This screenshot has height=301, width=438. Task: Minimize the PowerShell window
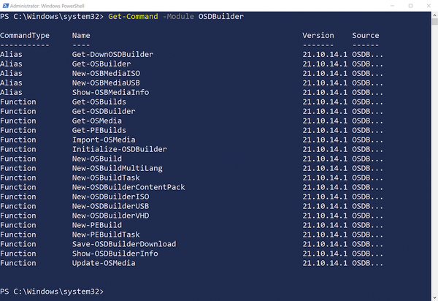click(x=392, y=6)
